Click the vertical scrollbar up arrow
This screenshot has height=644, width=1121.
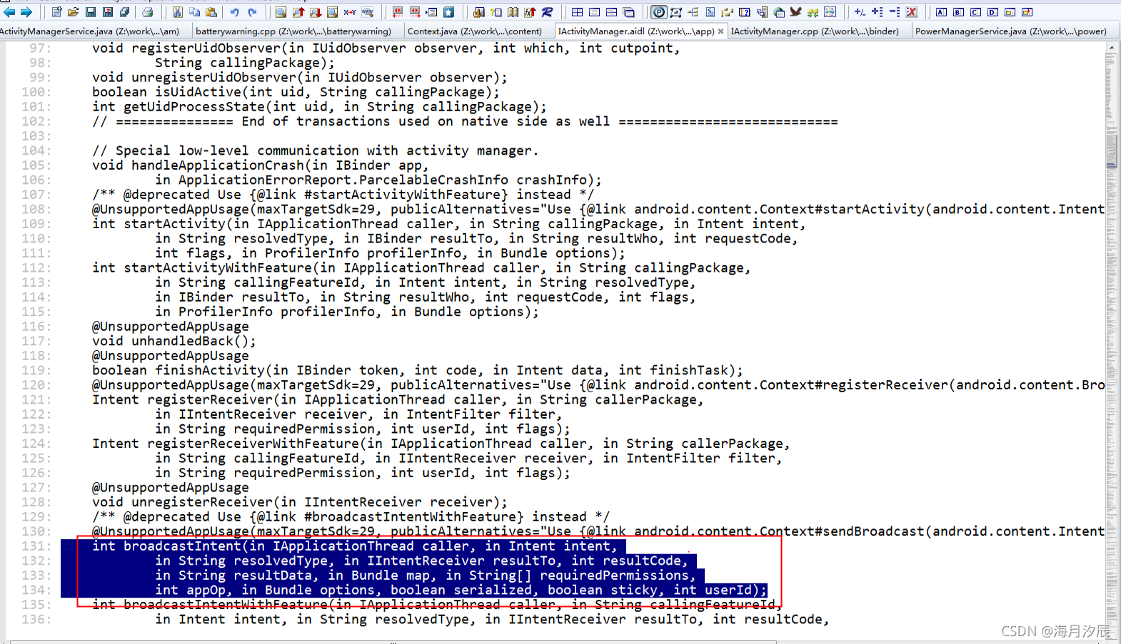coord(1111,47)
